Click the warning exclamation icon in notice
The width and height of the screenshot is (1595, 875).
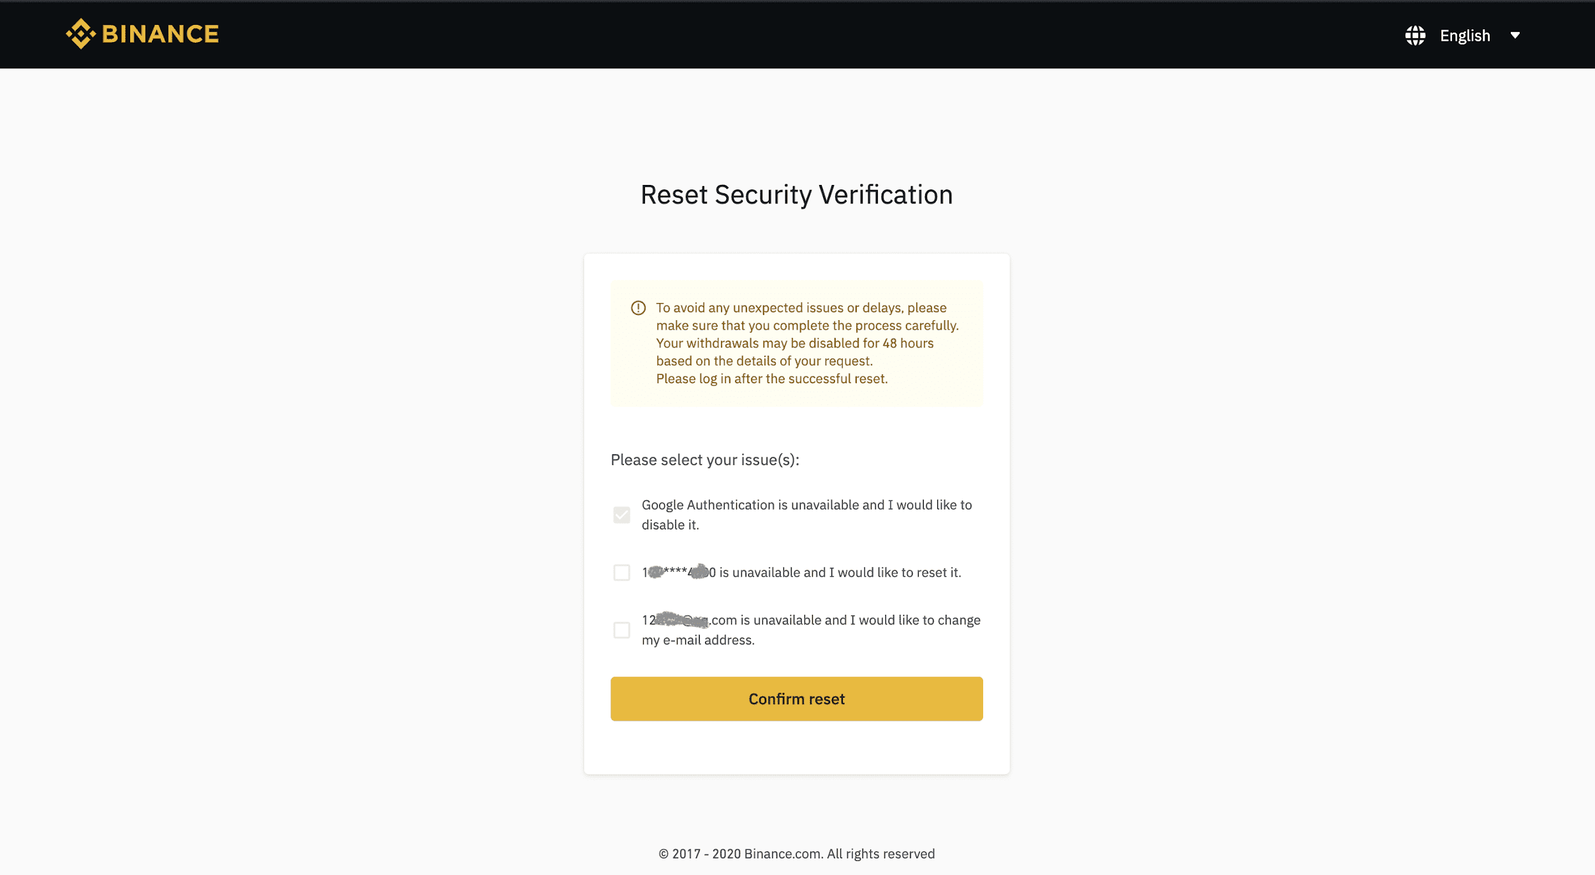(638, 308)
